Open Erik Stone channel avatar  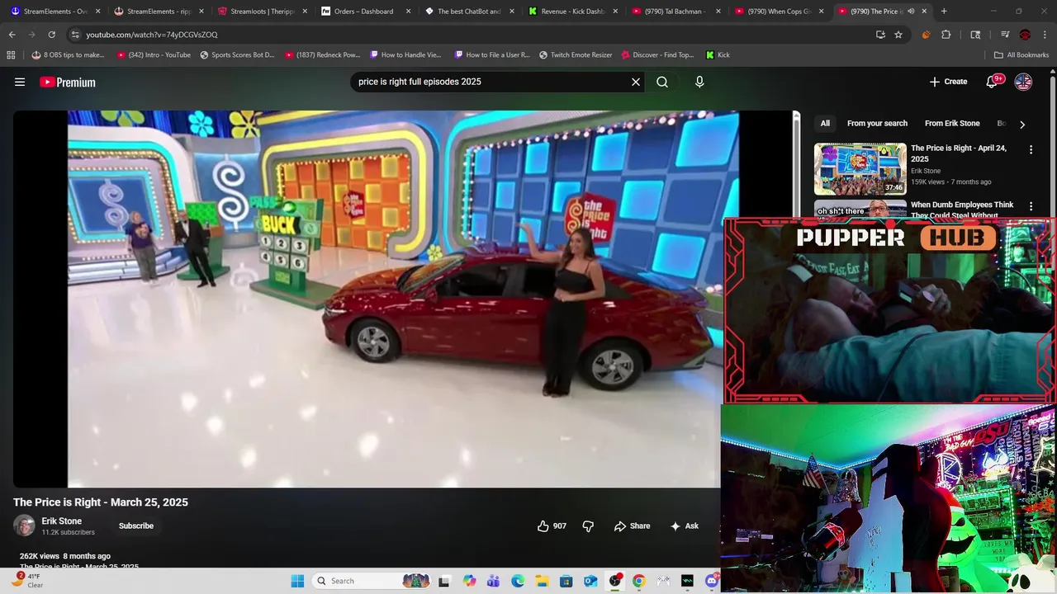click(24, 526)
